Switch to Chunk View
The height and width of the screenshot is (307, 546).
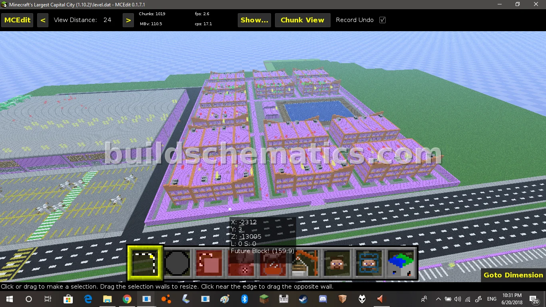(x=303, y=20)
